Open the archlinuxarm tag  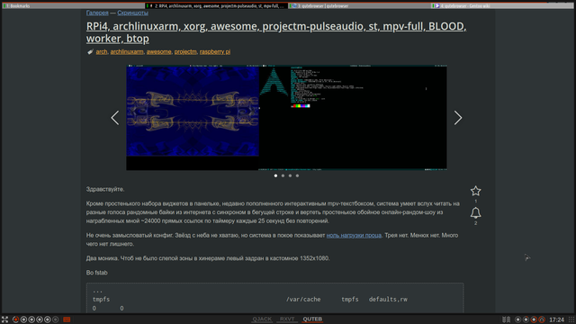(127, 52)
